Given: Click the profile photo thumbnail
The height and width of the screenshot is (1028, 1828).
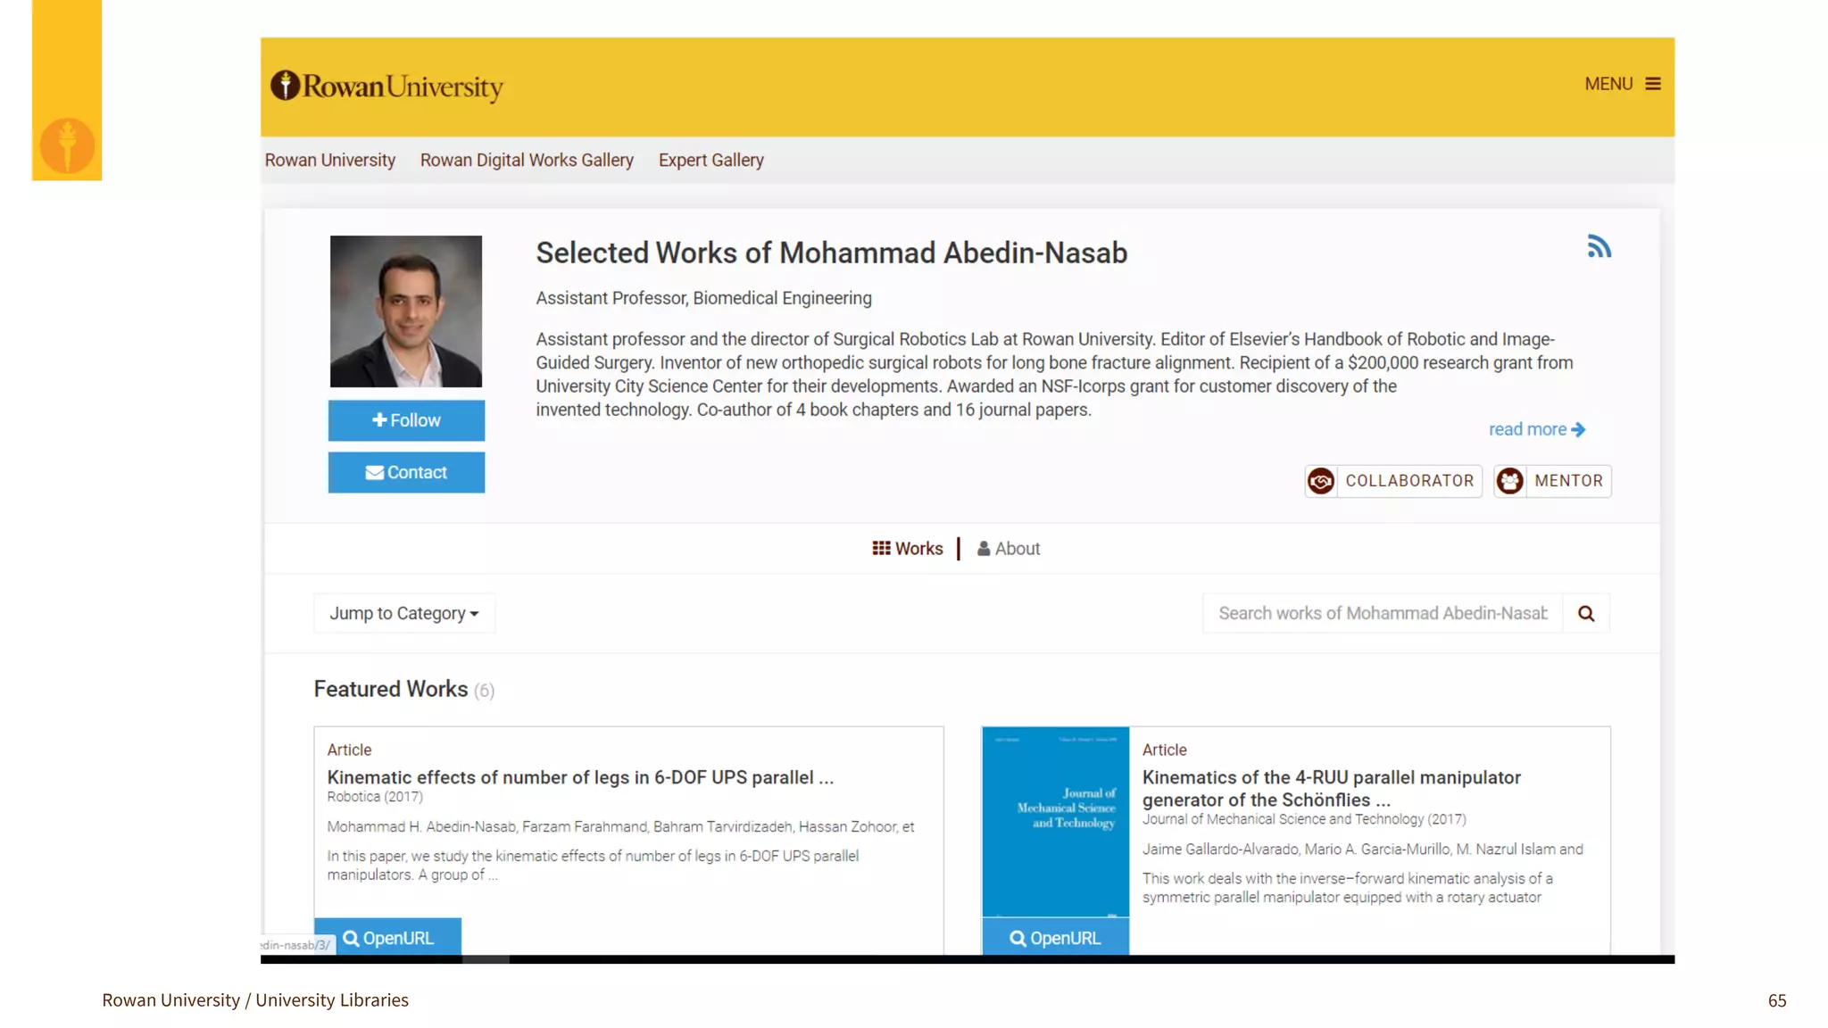Looking at the screenshot, I should (406, 311).
